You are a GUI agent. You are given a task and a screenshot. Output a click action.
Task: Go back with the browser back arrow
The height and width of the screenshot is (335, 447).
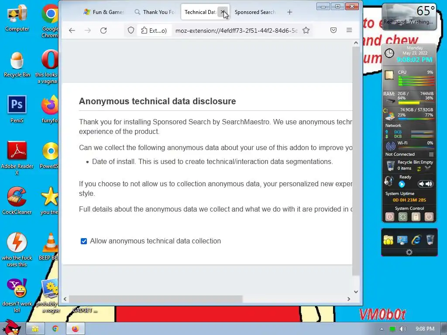pyautogui.click(x=72, y=31)
